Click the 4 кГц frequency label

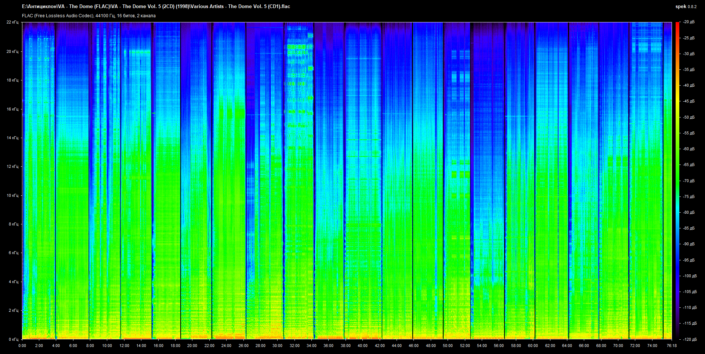[x=13, y=282]
